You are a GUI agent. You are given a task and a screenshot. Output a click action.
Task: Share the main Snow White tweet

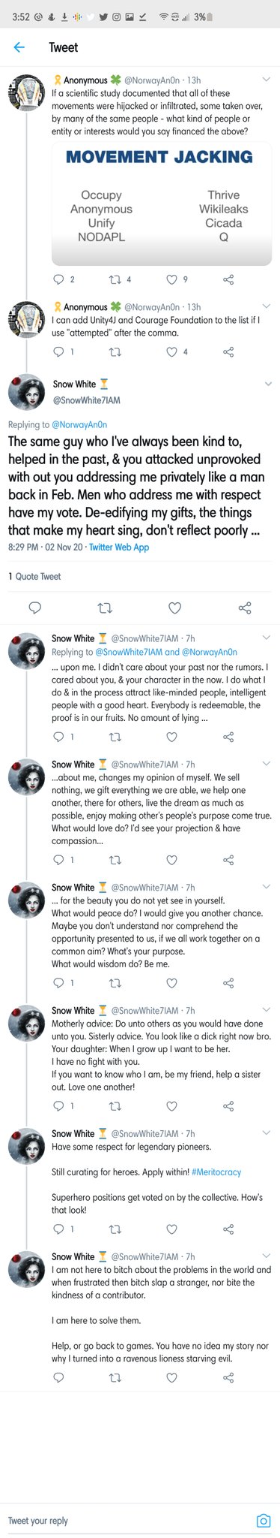tap(245, 608)
